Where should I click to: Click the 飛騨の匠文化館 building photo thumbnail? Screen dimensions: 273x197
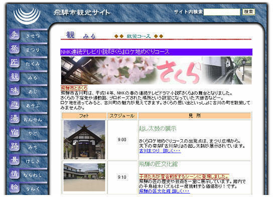84,177
